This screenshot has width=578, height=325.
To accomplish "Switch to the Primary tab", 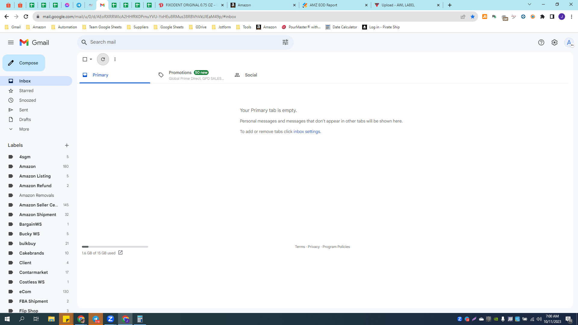I will [115, 75].
